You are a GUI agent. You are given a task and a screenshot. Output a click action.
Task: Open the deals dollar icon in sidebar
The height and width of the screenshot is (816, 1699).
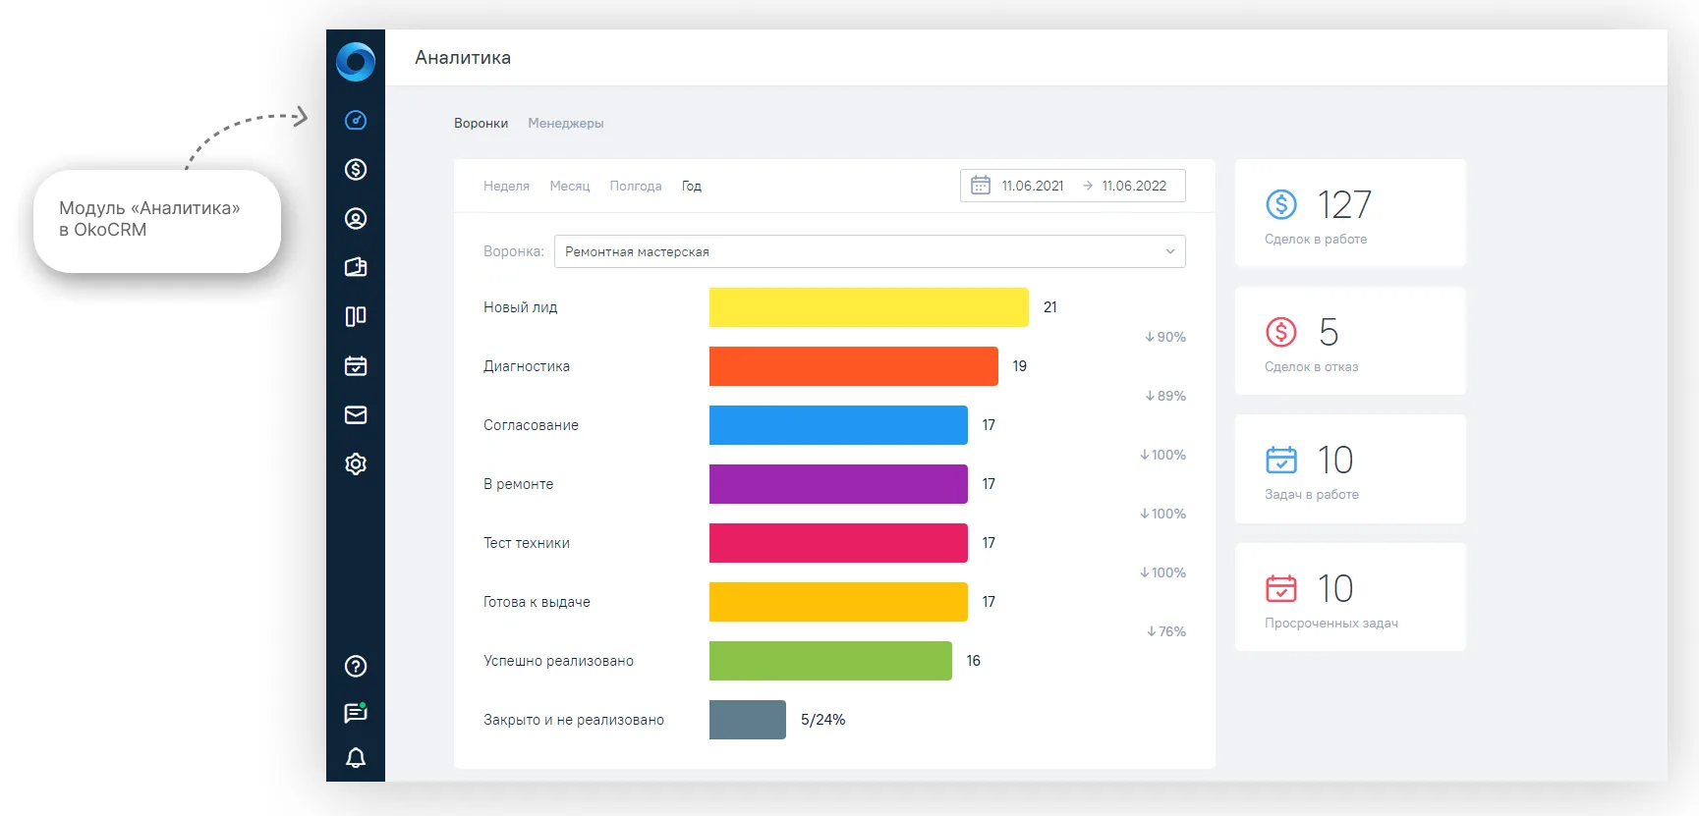tap(356, 169)
